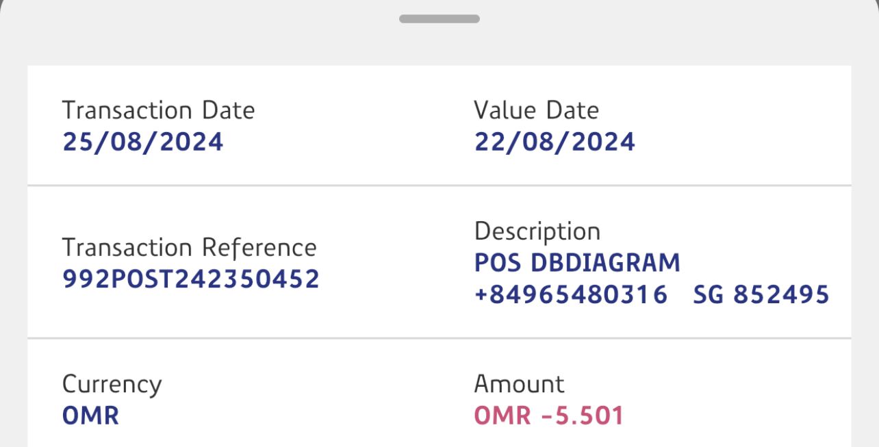Tap the Transaction Reference label
This screenshot has width=879, height=447.
189,247
